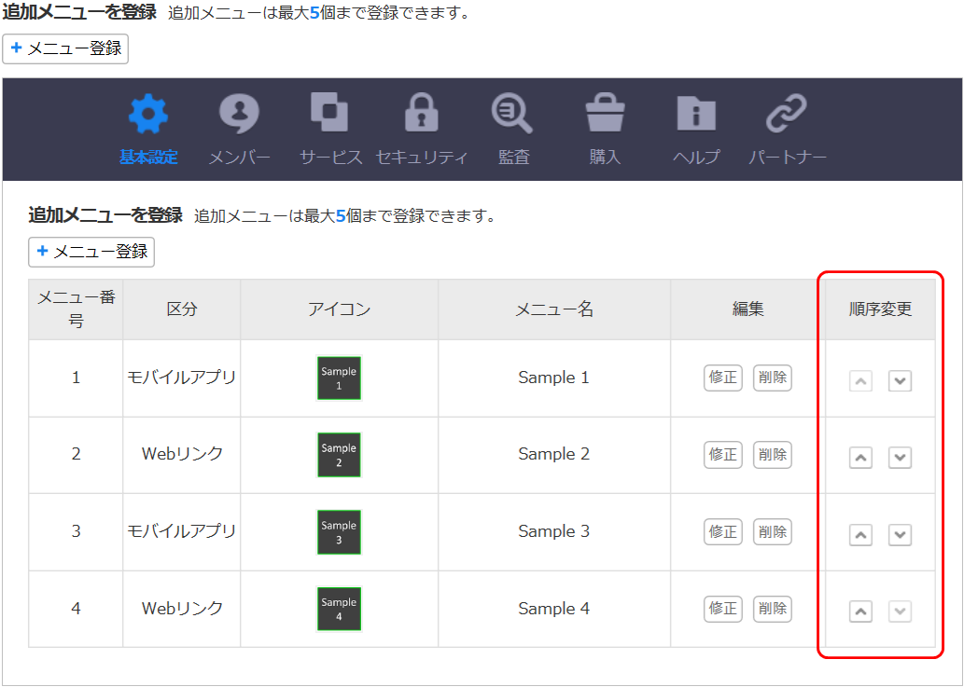Click the top メニュー登録 button

point(65,48)
